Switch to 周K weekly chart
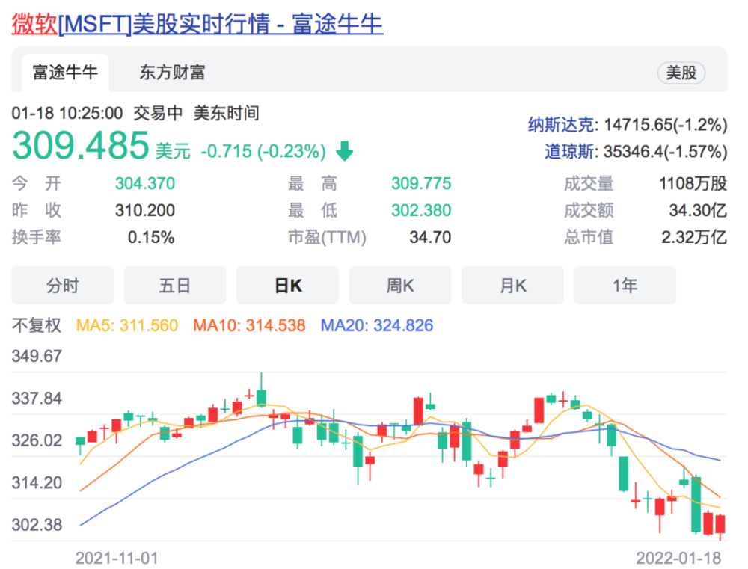This screenshot has width=748, height=569. [x=400, y=285]
